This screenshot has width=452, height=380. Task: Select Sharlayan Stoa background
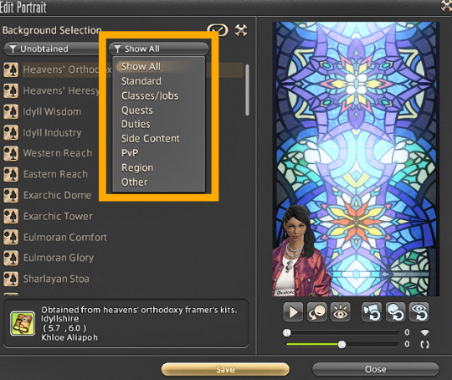[x=56, y=279]
